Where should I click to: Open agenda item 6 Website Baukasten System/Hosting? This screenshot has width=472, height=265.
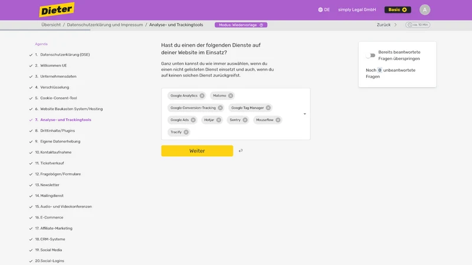pyautogui.click(x=69, y=109)
